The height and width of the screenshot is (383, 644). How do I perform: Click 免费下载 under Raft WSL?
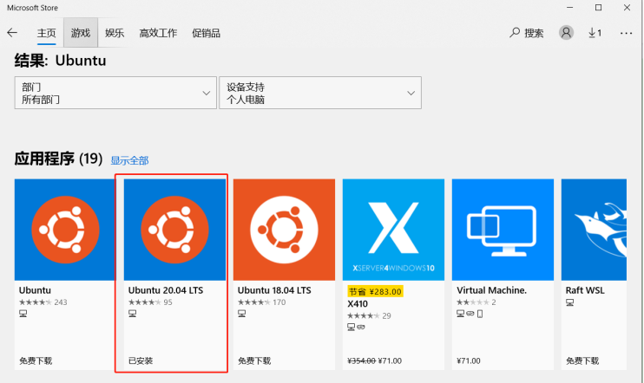[x=582, y=360]
